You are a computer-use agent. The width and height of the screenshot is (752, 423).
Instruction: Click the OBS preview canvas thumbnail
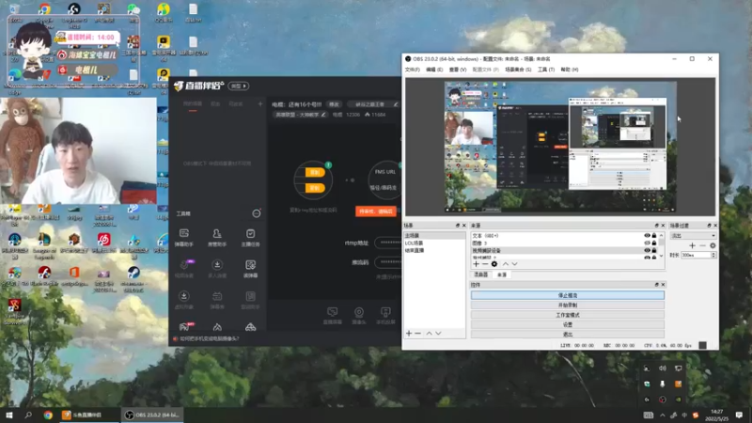coord(560,148)
